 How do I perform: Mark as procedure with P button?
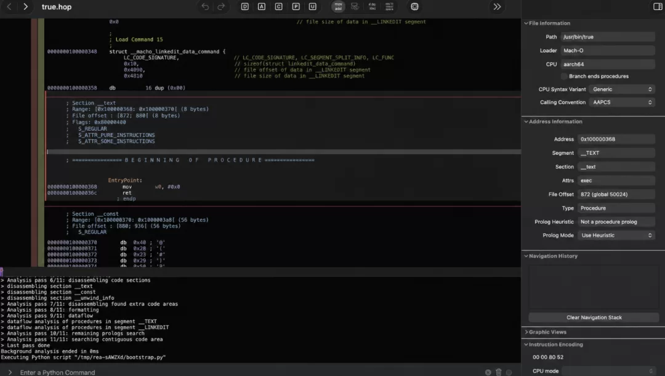pyautogui.click(x=296, y=7)
